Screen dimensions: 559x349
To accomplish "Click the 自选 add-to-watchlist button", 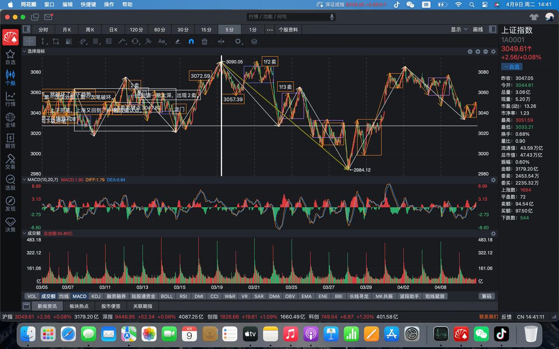I will click(511, 67).
